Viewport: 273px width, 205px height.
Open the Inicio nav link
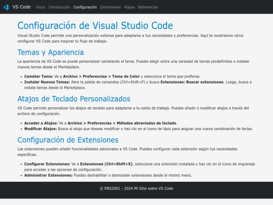40,7
